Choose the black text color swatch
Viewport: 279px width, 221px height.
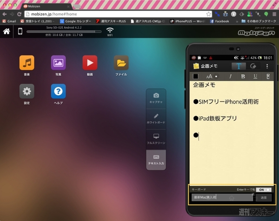tap(196, 77)
